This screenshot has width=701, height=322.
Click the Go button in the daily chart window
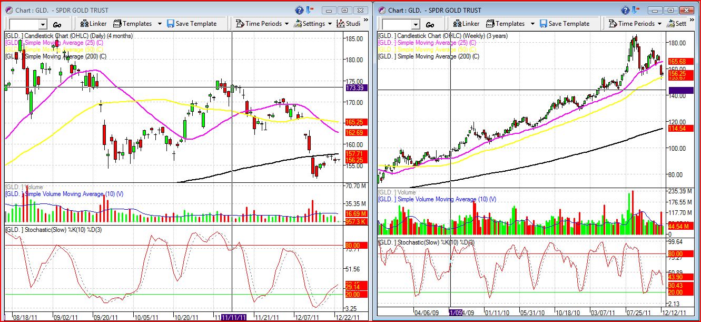(57, 24)
